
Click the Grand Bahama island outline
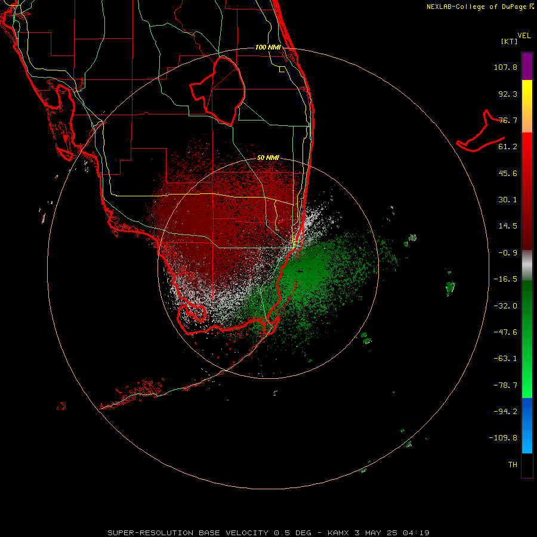pyautogui.click(x=481, y=131)
